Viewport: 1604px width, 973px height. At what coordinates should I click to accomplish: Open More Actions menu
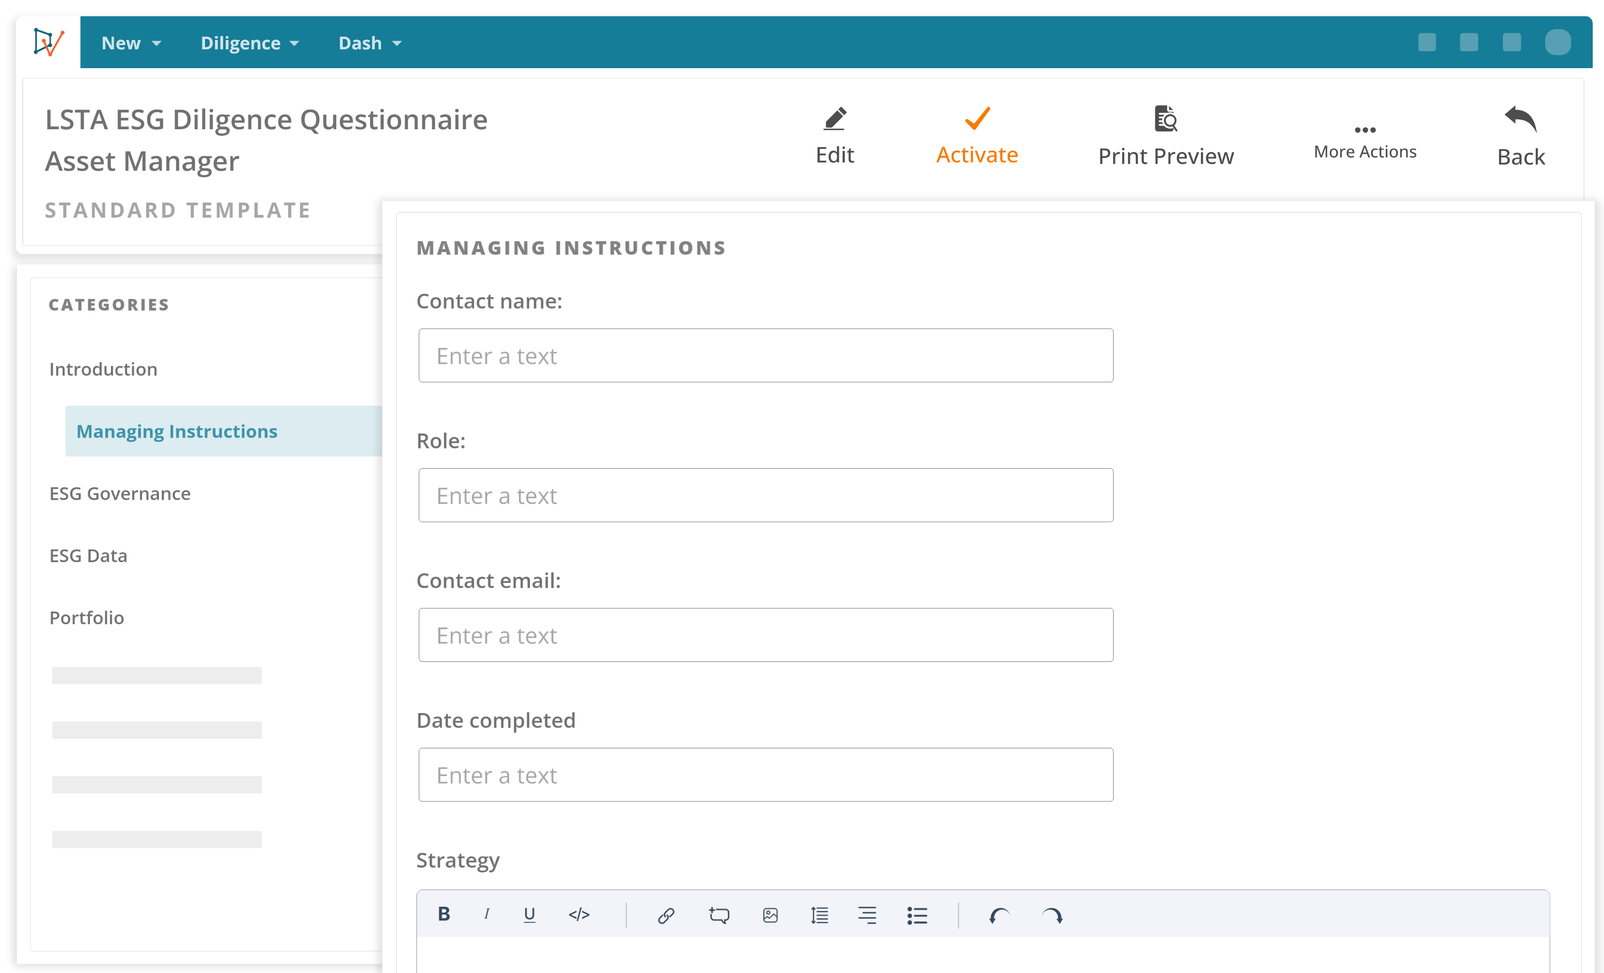tap(1365, 142)
